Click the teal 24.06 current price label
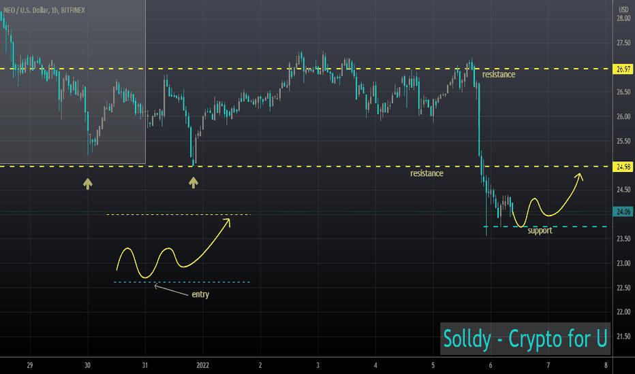This screenshot has height=374, width=635. point(623,211)
